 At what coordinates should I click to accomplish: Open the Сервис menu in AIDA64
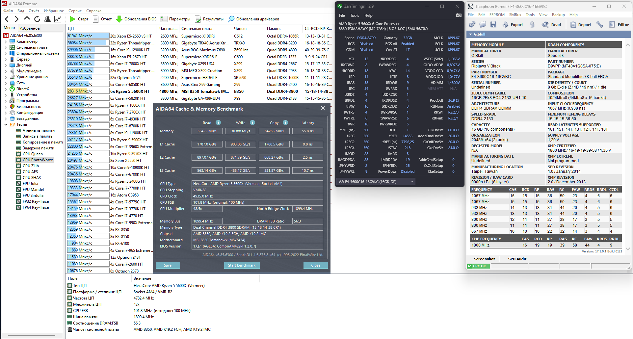click(75, 11)
